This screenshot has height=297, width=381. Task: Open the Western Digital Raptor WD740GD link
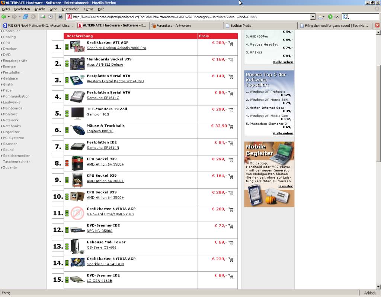coord(115,81)
